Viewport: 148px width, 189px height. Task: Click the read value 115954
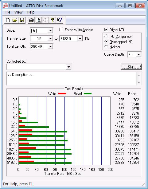pyautogui.click(x=133, y=163)
